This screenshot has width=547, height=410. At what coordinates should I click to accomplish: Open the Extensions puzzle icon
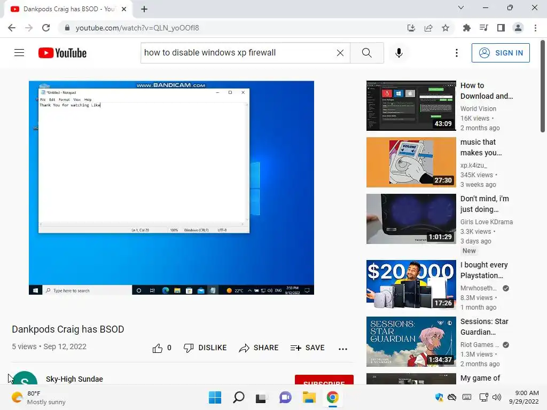click(x=466, y=28)
